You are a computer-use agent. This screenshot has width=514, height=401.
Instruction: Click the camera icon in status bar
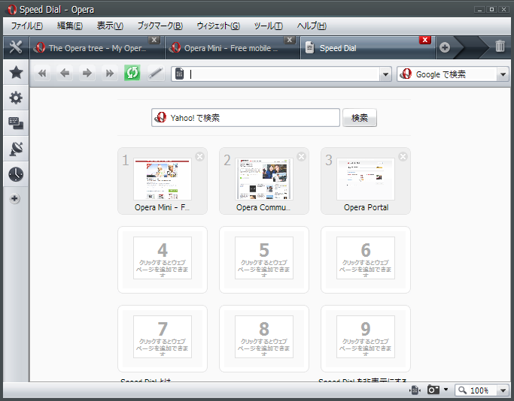click(433, 390)
